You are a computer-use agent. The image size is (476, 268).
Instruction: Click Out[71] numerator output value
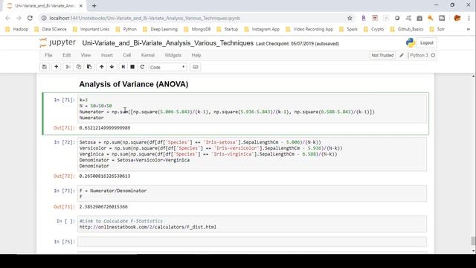105,128
